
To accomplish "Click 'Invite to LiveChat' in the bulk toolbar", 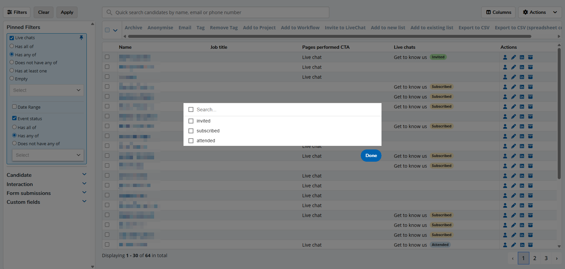I will click(x=345, y=28).
